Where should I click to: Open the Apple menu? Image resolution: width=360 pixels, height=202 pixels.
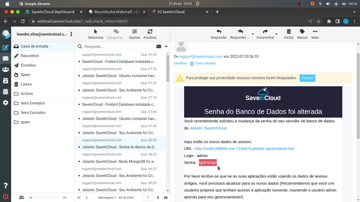[x=7, y=4]
